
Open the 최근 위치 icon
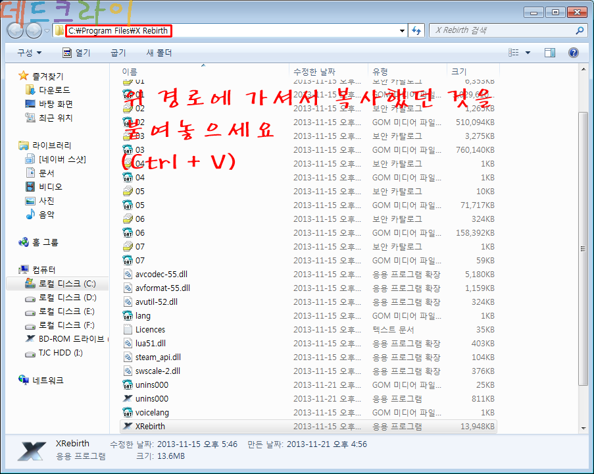click(30, 118)
